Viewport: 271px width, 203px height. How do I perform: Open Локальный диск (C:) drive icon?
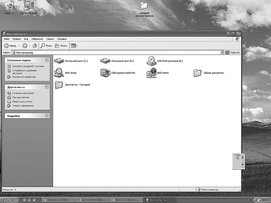[x=59, y=61]
